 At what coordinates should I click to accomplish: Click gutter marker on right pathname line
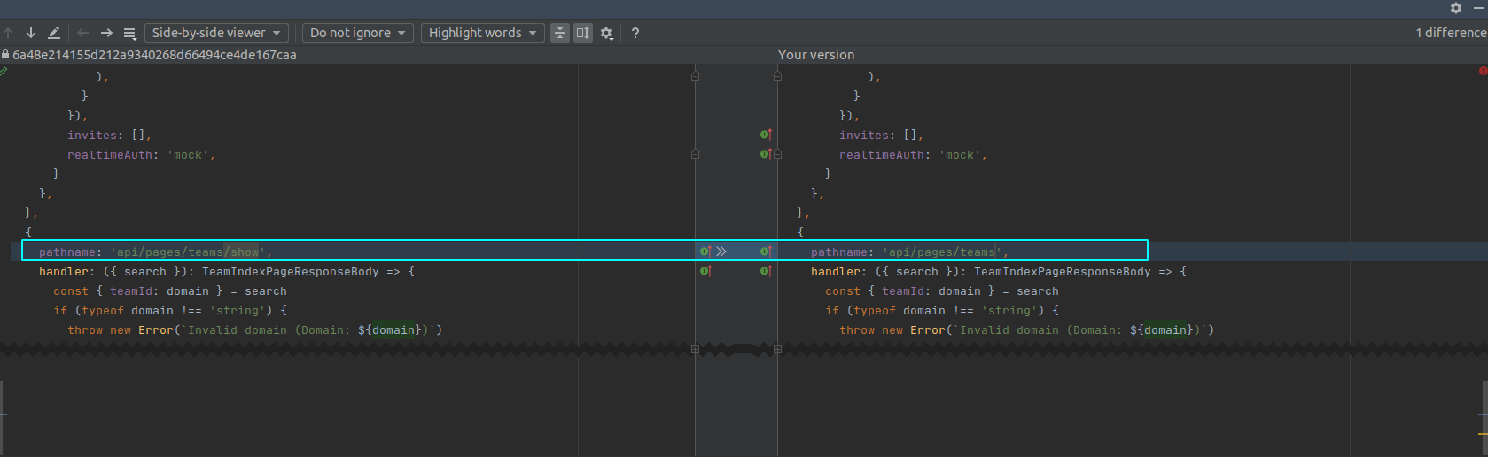point(766,252)
